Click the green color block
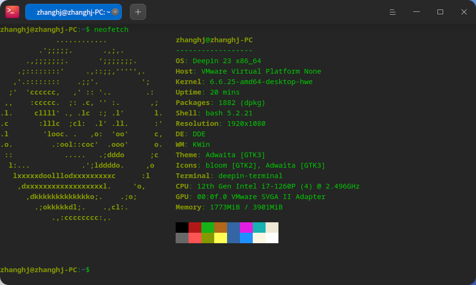The width and height of the screenshot is (476, 285). point(208,228)
